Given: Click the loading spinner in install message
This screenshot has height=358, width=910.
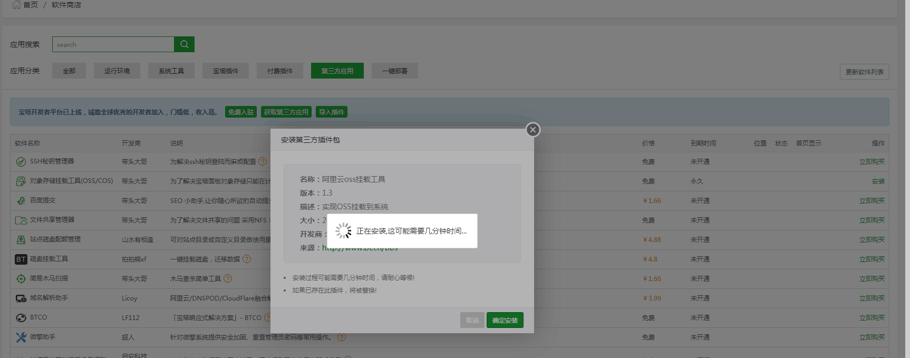Looking at the screenshot, I should tap(343, 230).
